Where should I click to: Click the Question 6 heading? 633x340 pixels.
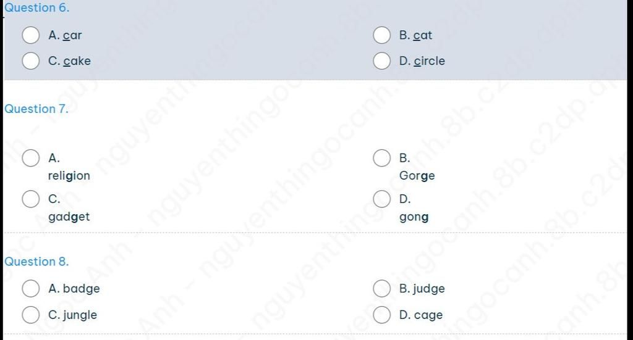pyautogui.click(x=37, y=8)
